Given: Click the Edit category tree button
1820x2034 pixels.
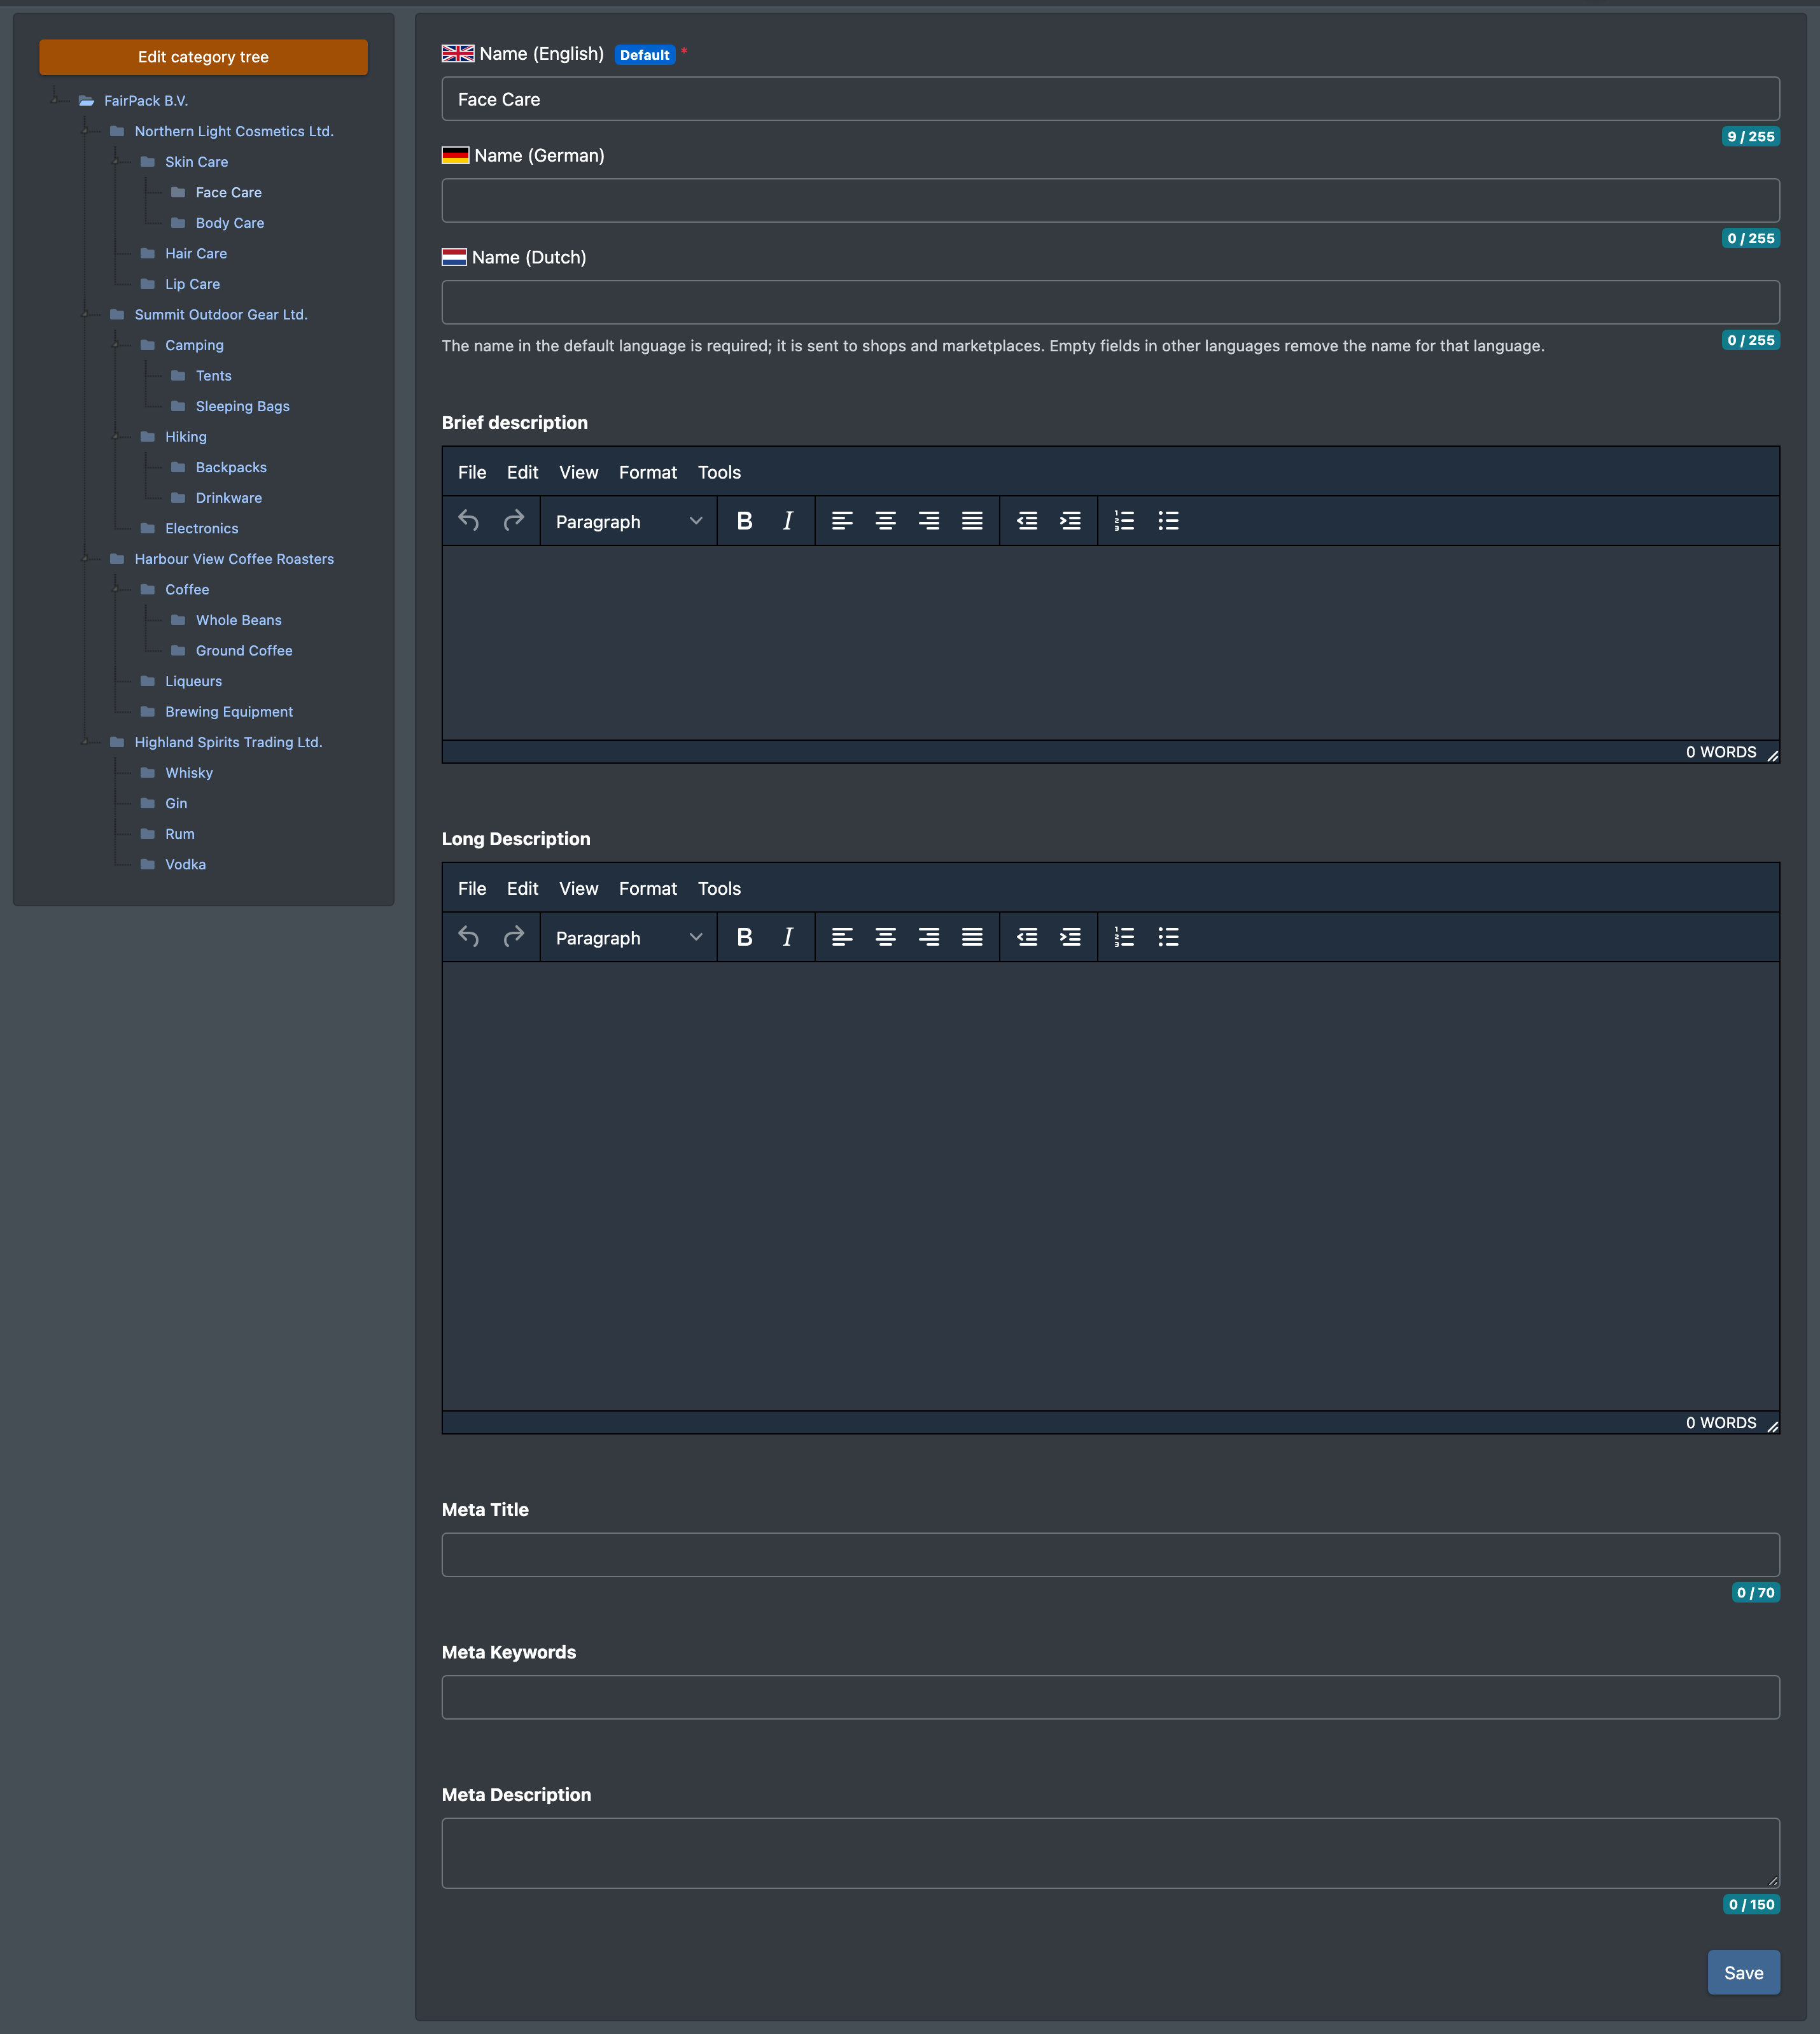Looking at the screenshot, I should [203, 57].
